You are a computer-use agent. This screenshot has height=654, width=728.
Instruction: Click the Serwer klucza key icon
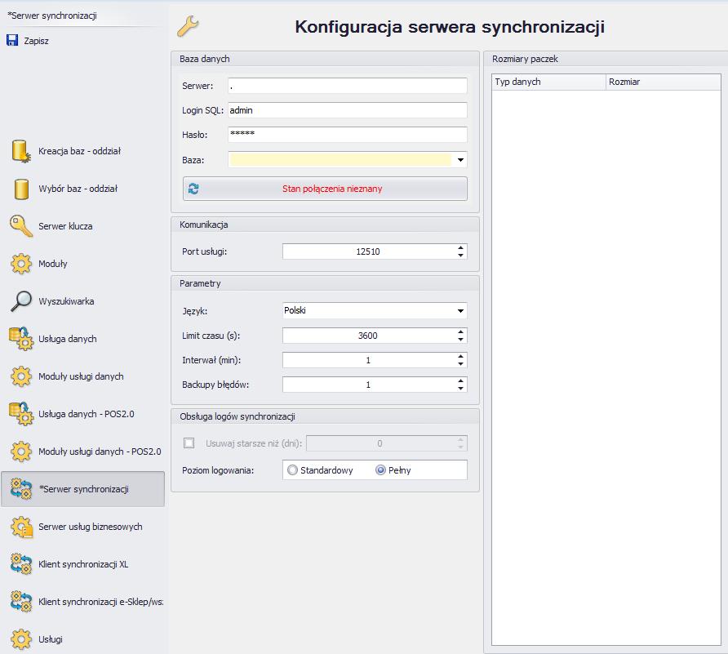click(x=21, y=226)
